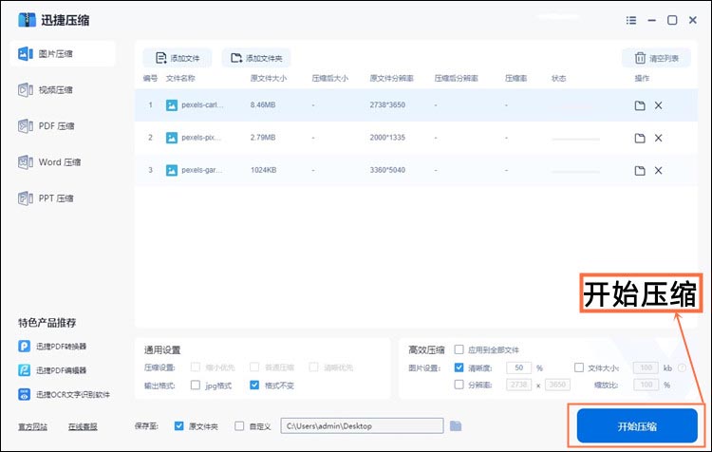Open the menu list icon in title bar
This screenshot has height=452, width=712.
click(631, 20)
